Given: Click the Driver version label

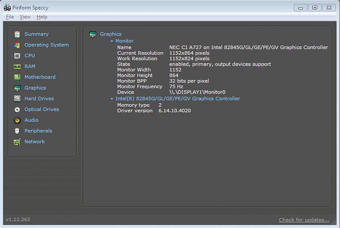Looking at the screenshot, I should click(x=135, y=111).
